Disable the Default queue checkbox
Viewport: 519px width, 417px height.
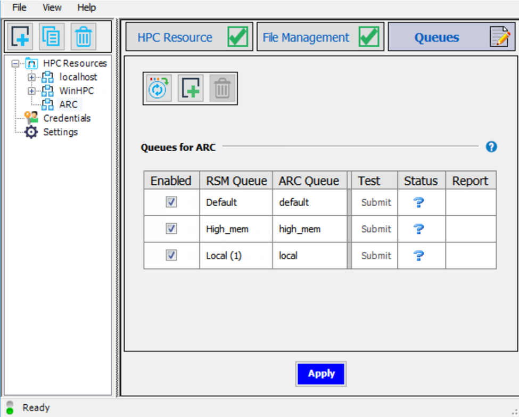pos(171,202)
